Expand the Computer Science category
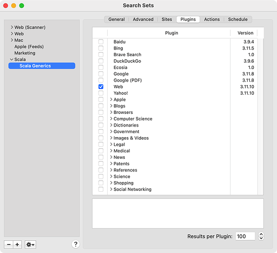Viewport: 277px width, 253px height. [x=111, y=118]
